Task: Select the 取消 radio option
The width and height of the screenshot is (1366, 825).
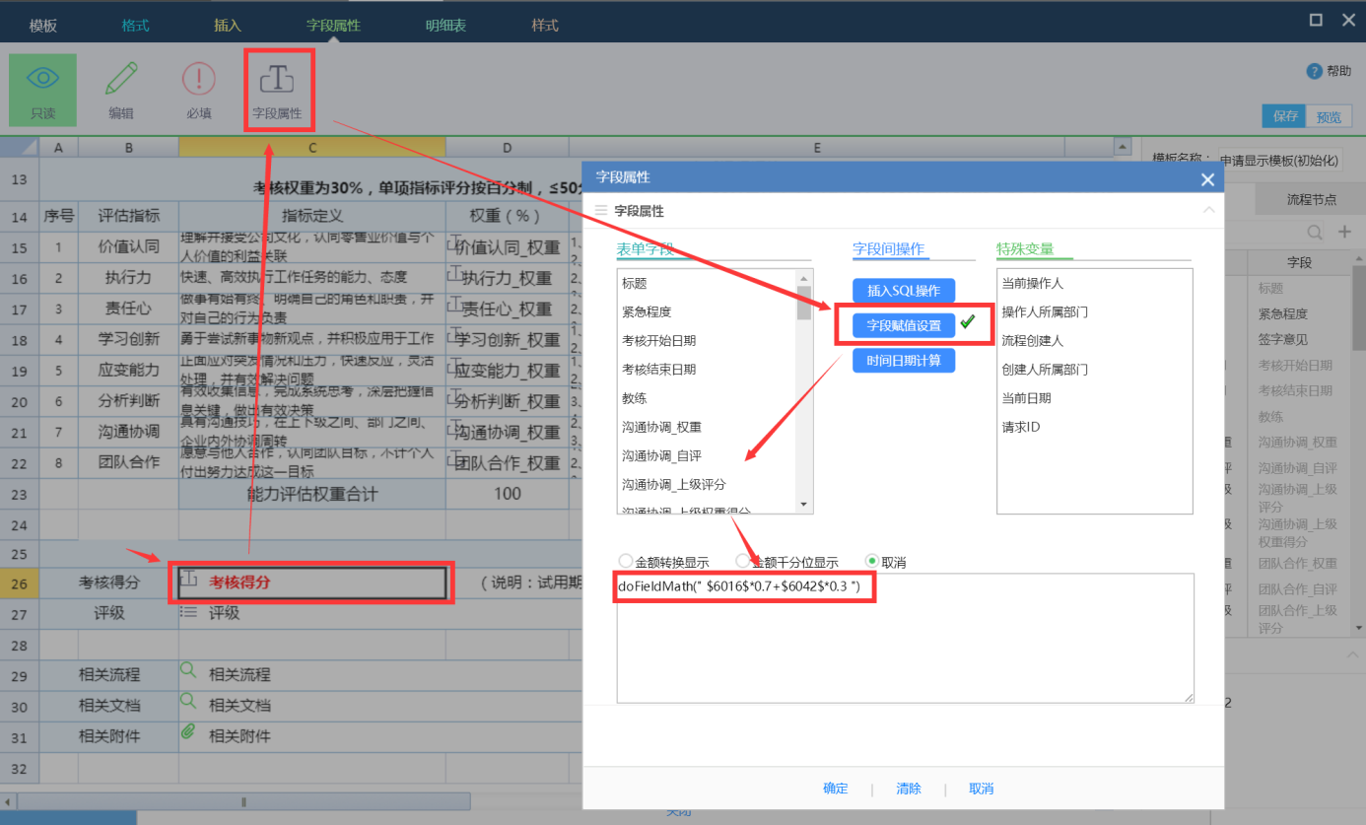Action: [871, 562]
